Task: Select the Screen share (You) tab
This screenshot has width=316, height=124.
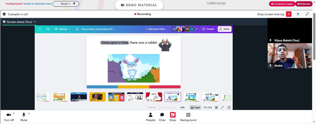Action: point(19,22)
